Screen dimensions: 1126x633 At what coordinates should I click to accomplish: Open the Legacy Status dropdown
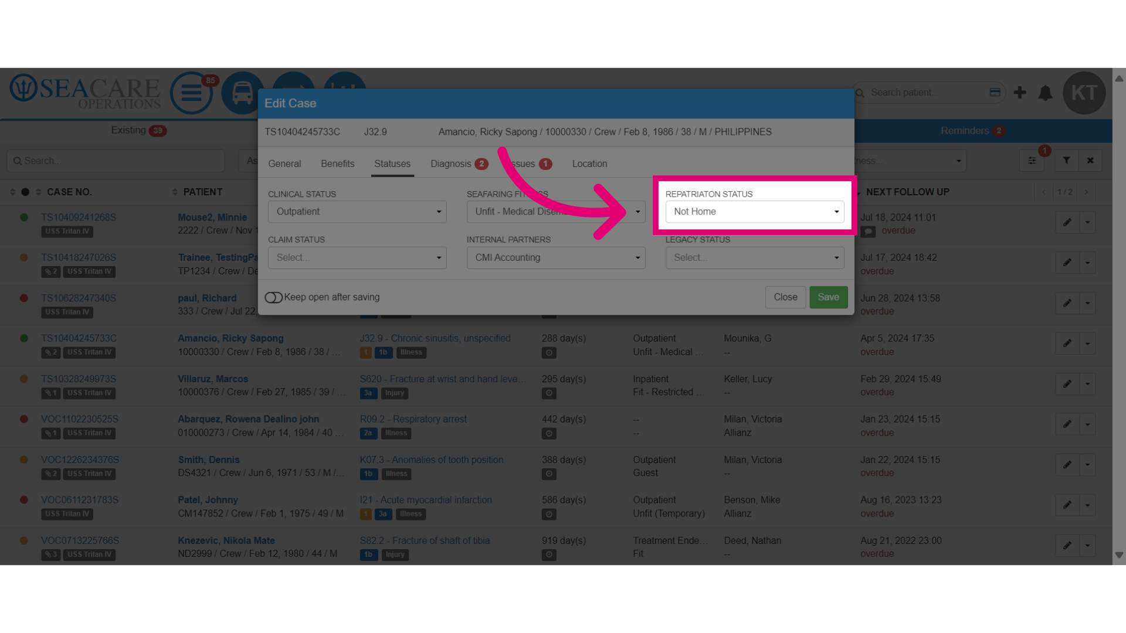tap(755, 258)
